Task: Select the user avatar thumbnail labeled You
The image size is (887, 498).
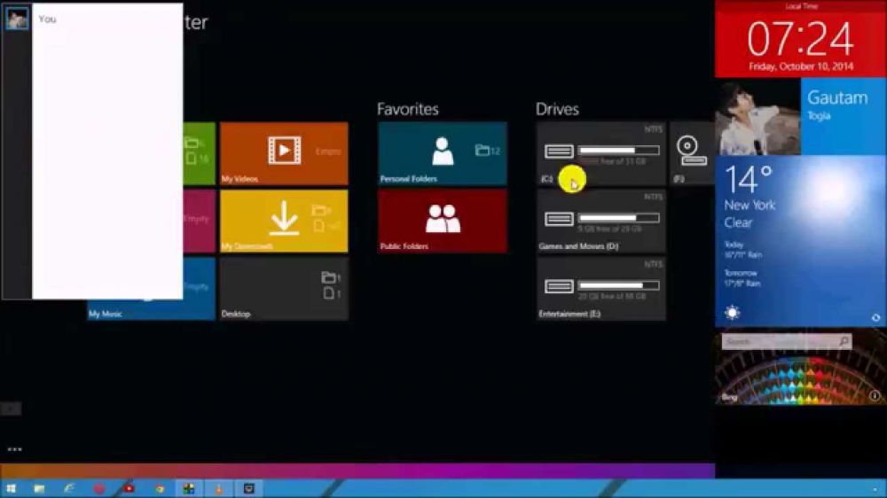Action: (x=17, y=19)
